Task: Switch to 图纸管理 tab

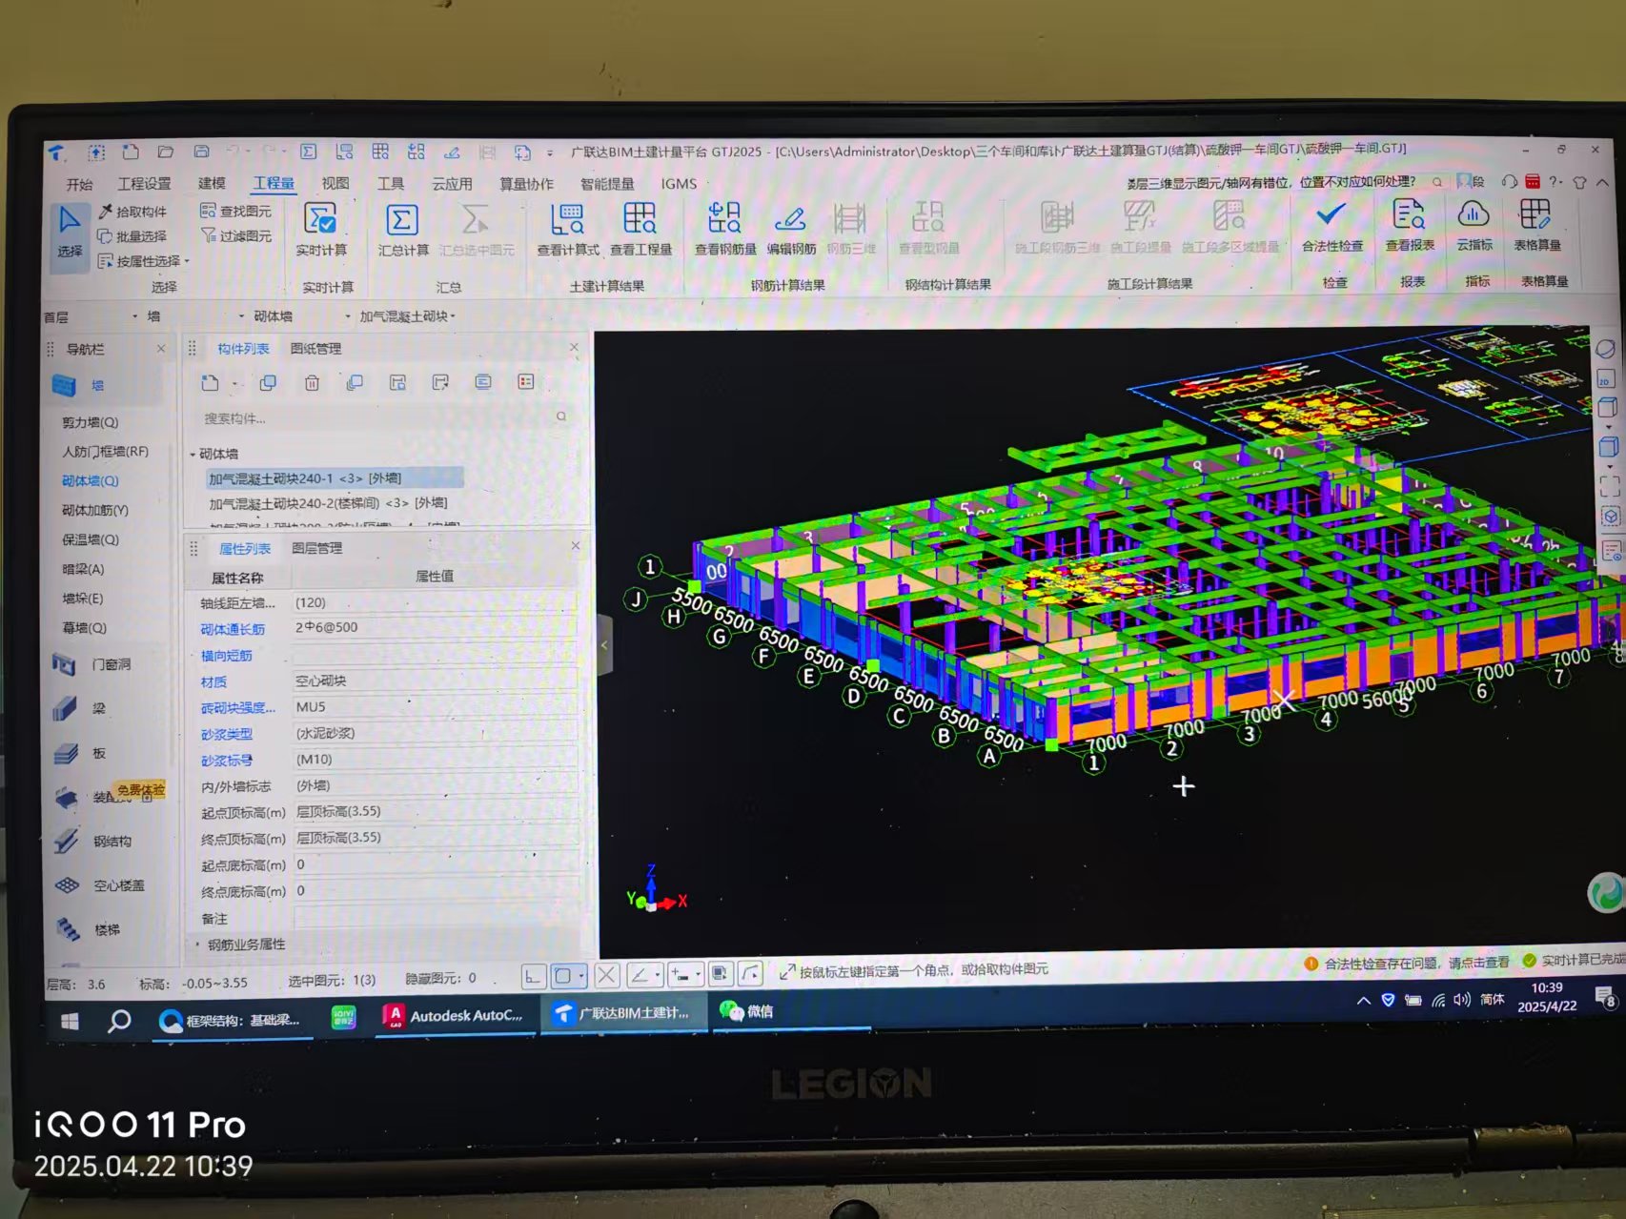Action: tap(315, 349)
